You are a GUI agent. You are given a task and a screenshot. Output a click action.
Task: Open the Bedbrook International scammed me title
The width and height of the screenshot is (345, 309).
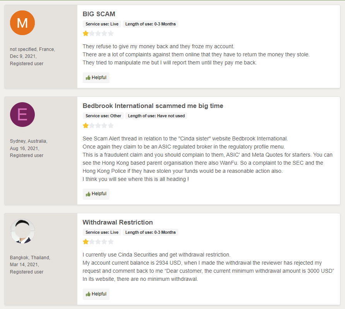tap(153, 106)
